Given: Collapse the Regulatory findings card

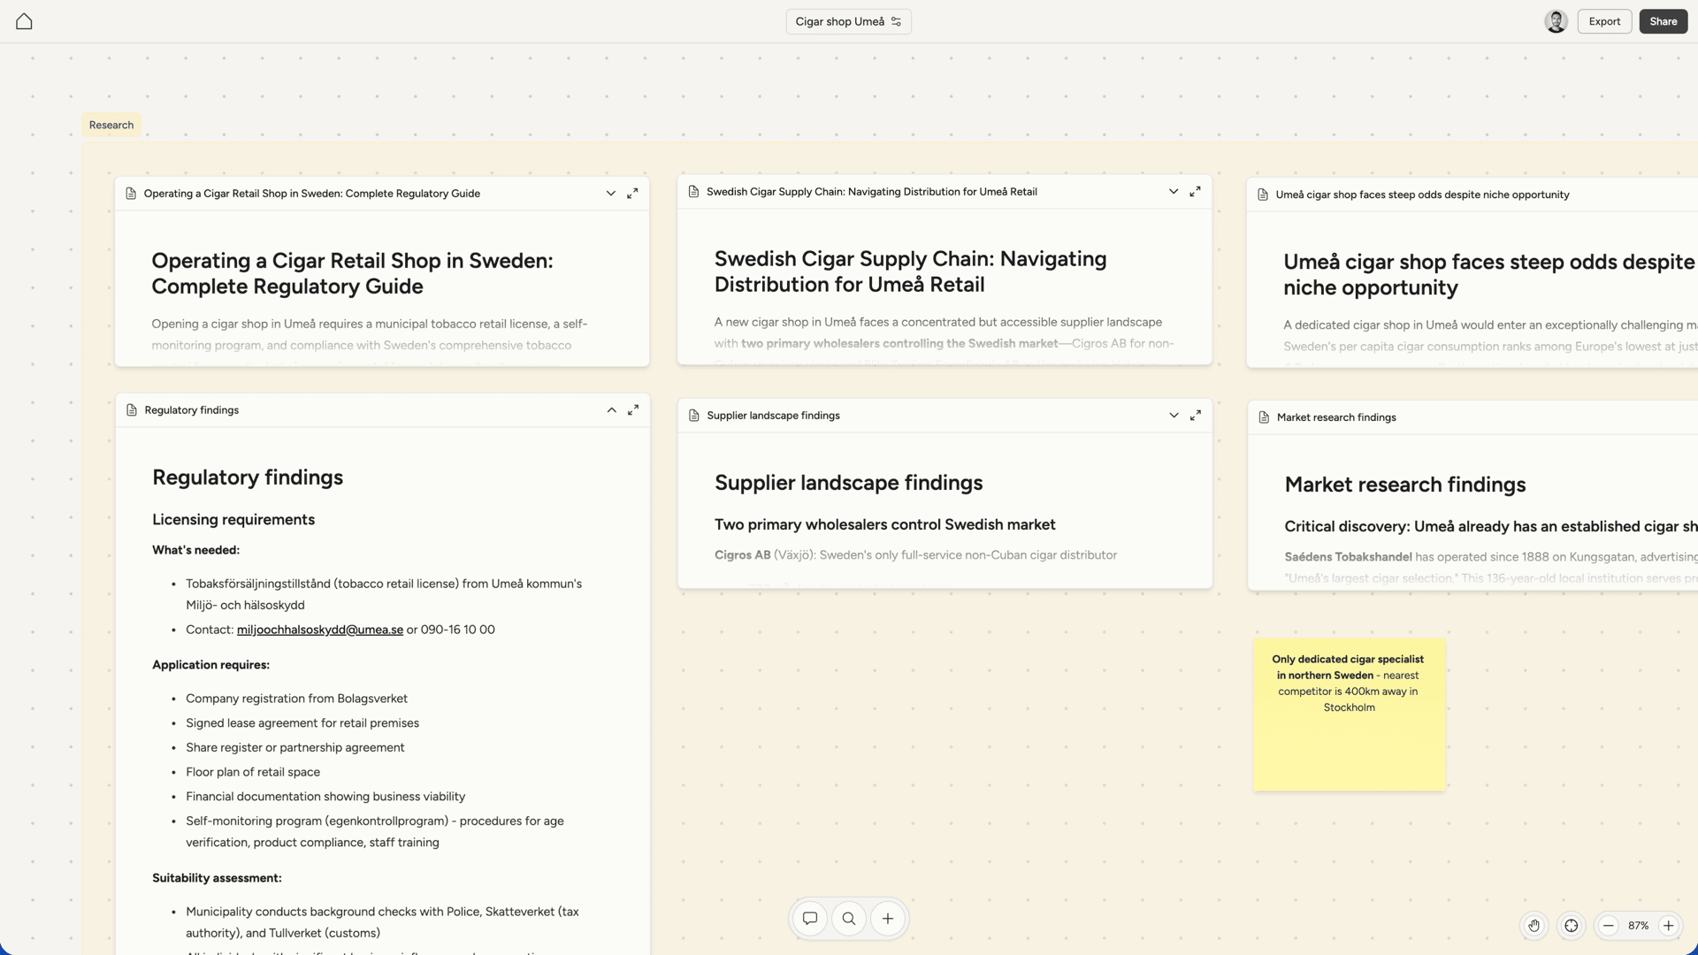Looking at the screenshot, I should (611, 409).
